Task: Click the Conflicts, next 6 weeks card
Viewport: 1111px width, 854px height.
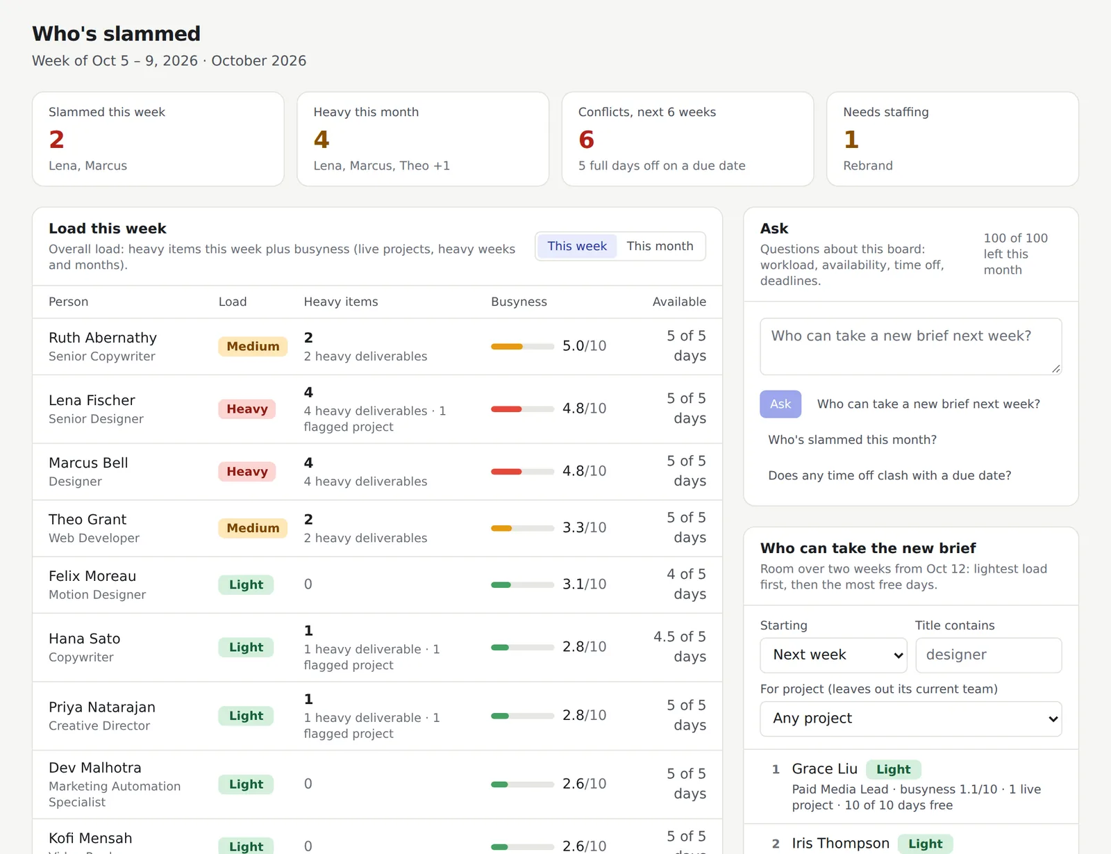Action: click(687, 139)
